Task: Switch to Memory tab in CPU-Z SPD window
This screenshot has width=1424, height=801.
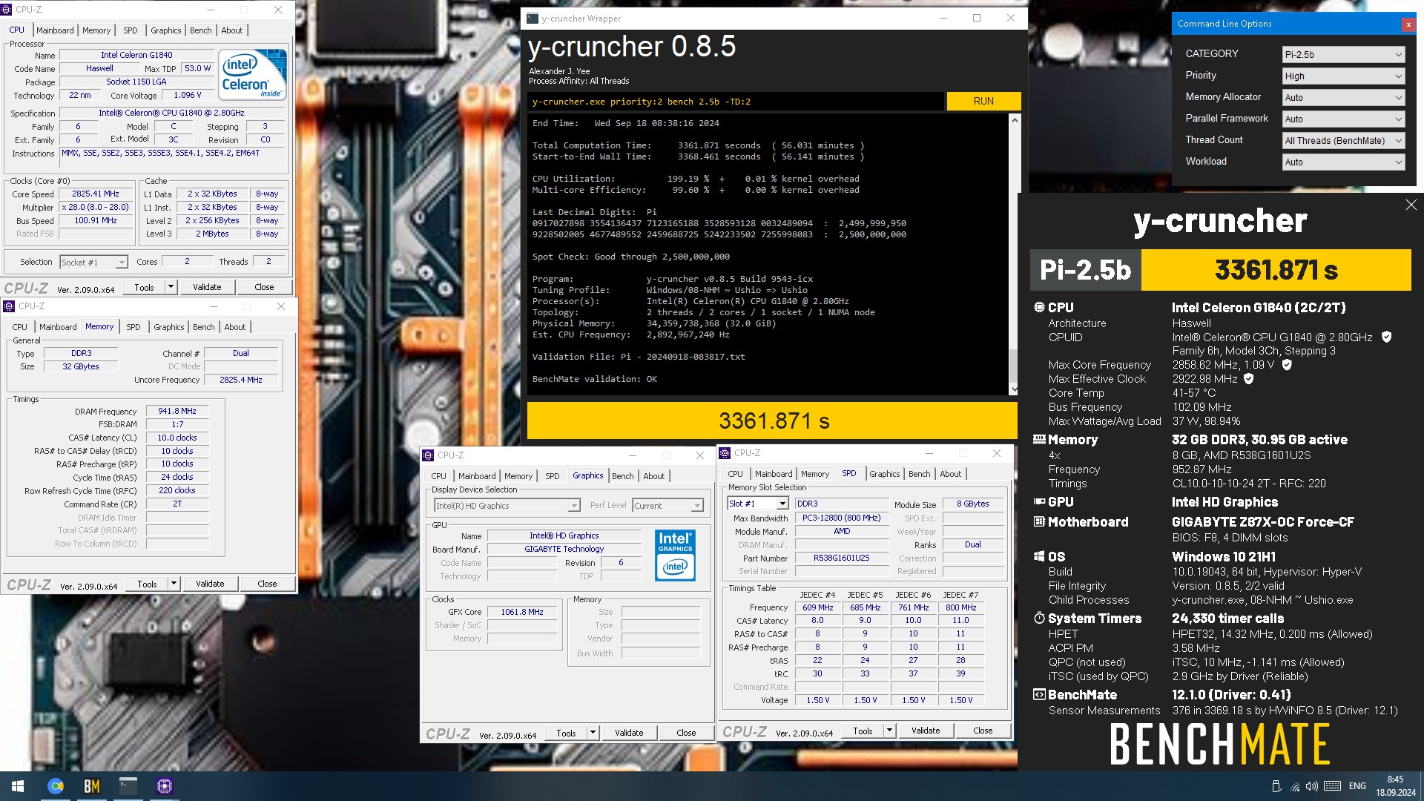Action: click(814, 474)
